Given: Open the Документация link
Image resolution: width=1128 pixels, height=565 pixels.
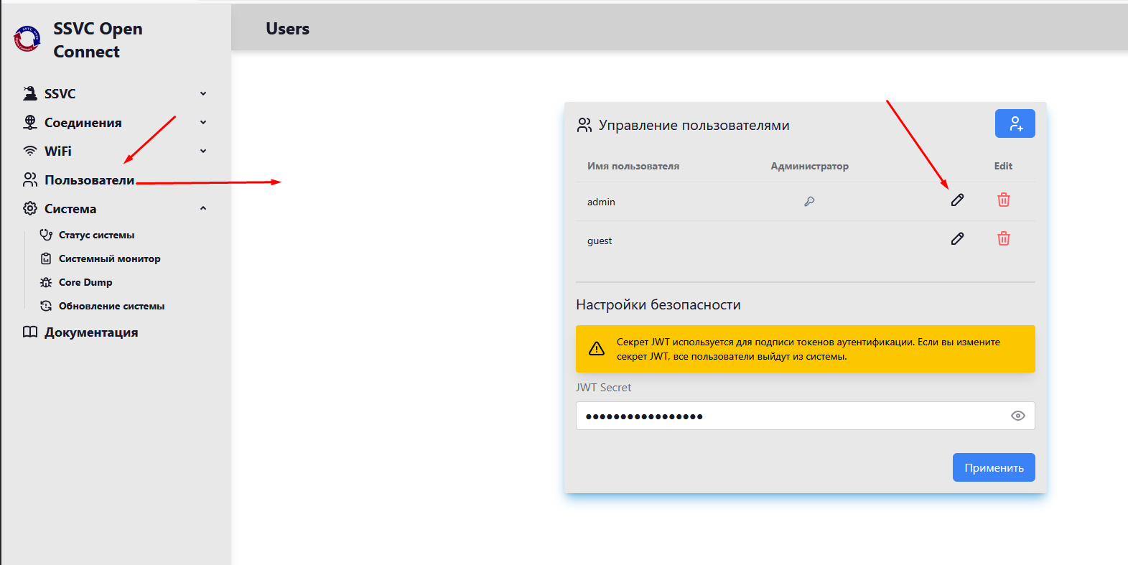Looking at the screenshot, I should point(90,332).
